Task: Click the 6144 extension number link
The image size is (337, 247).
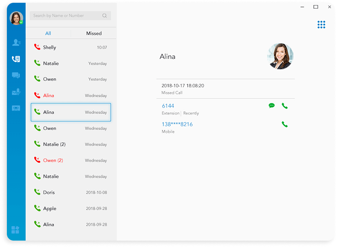Action: click(168, 106)
